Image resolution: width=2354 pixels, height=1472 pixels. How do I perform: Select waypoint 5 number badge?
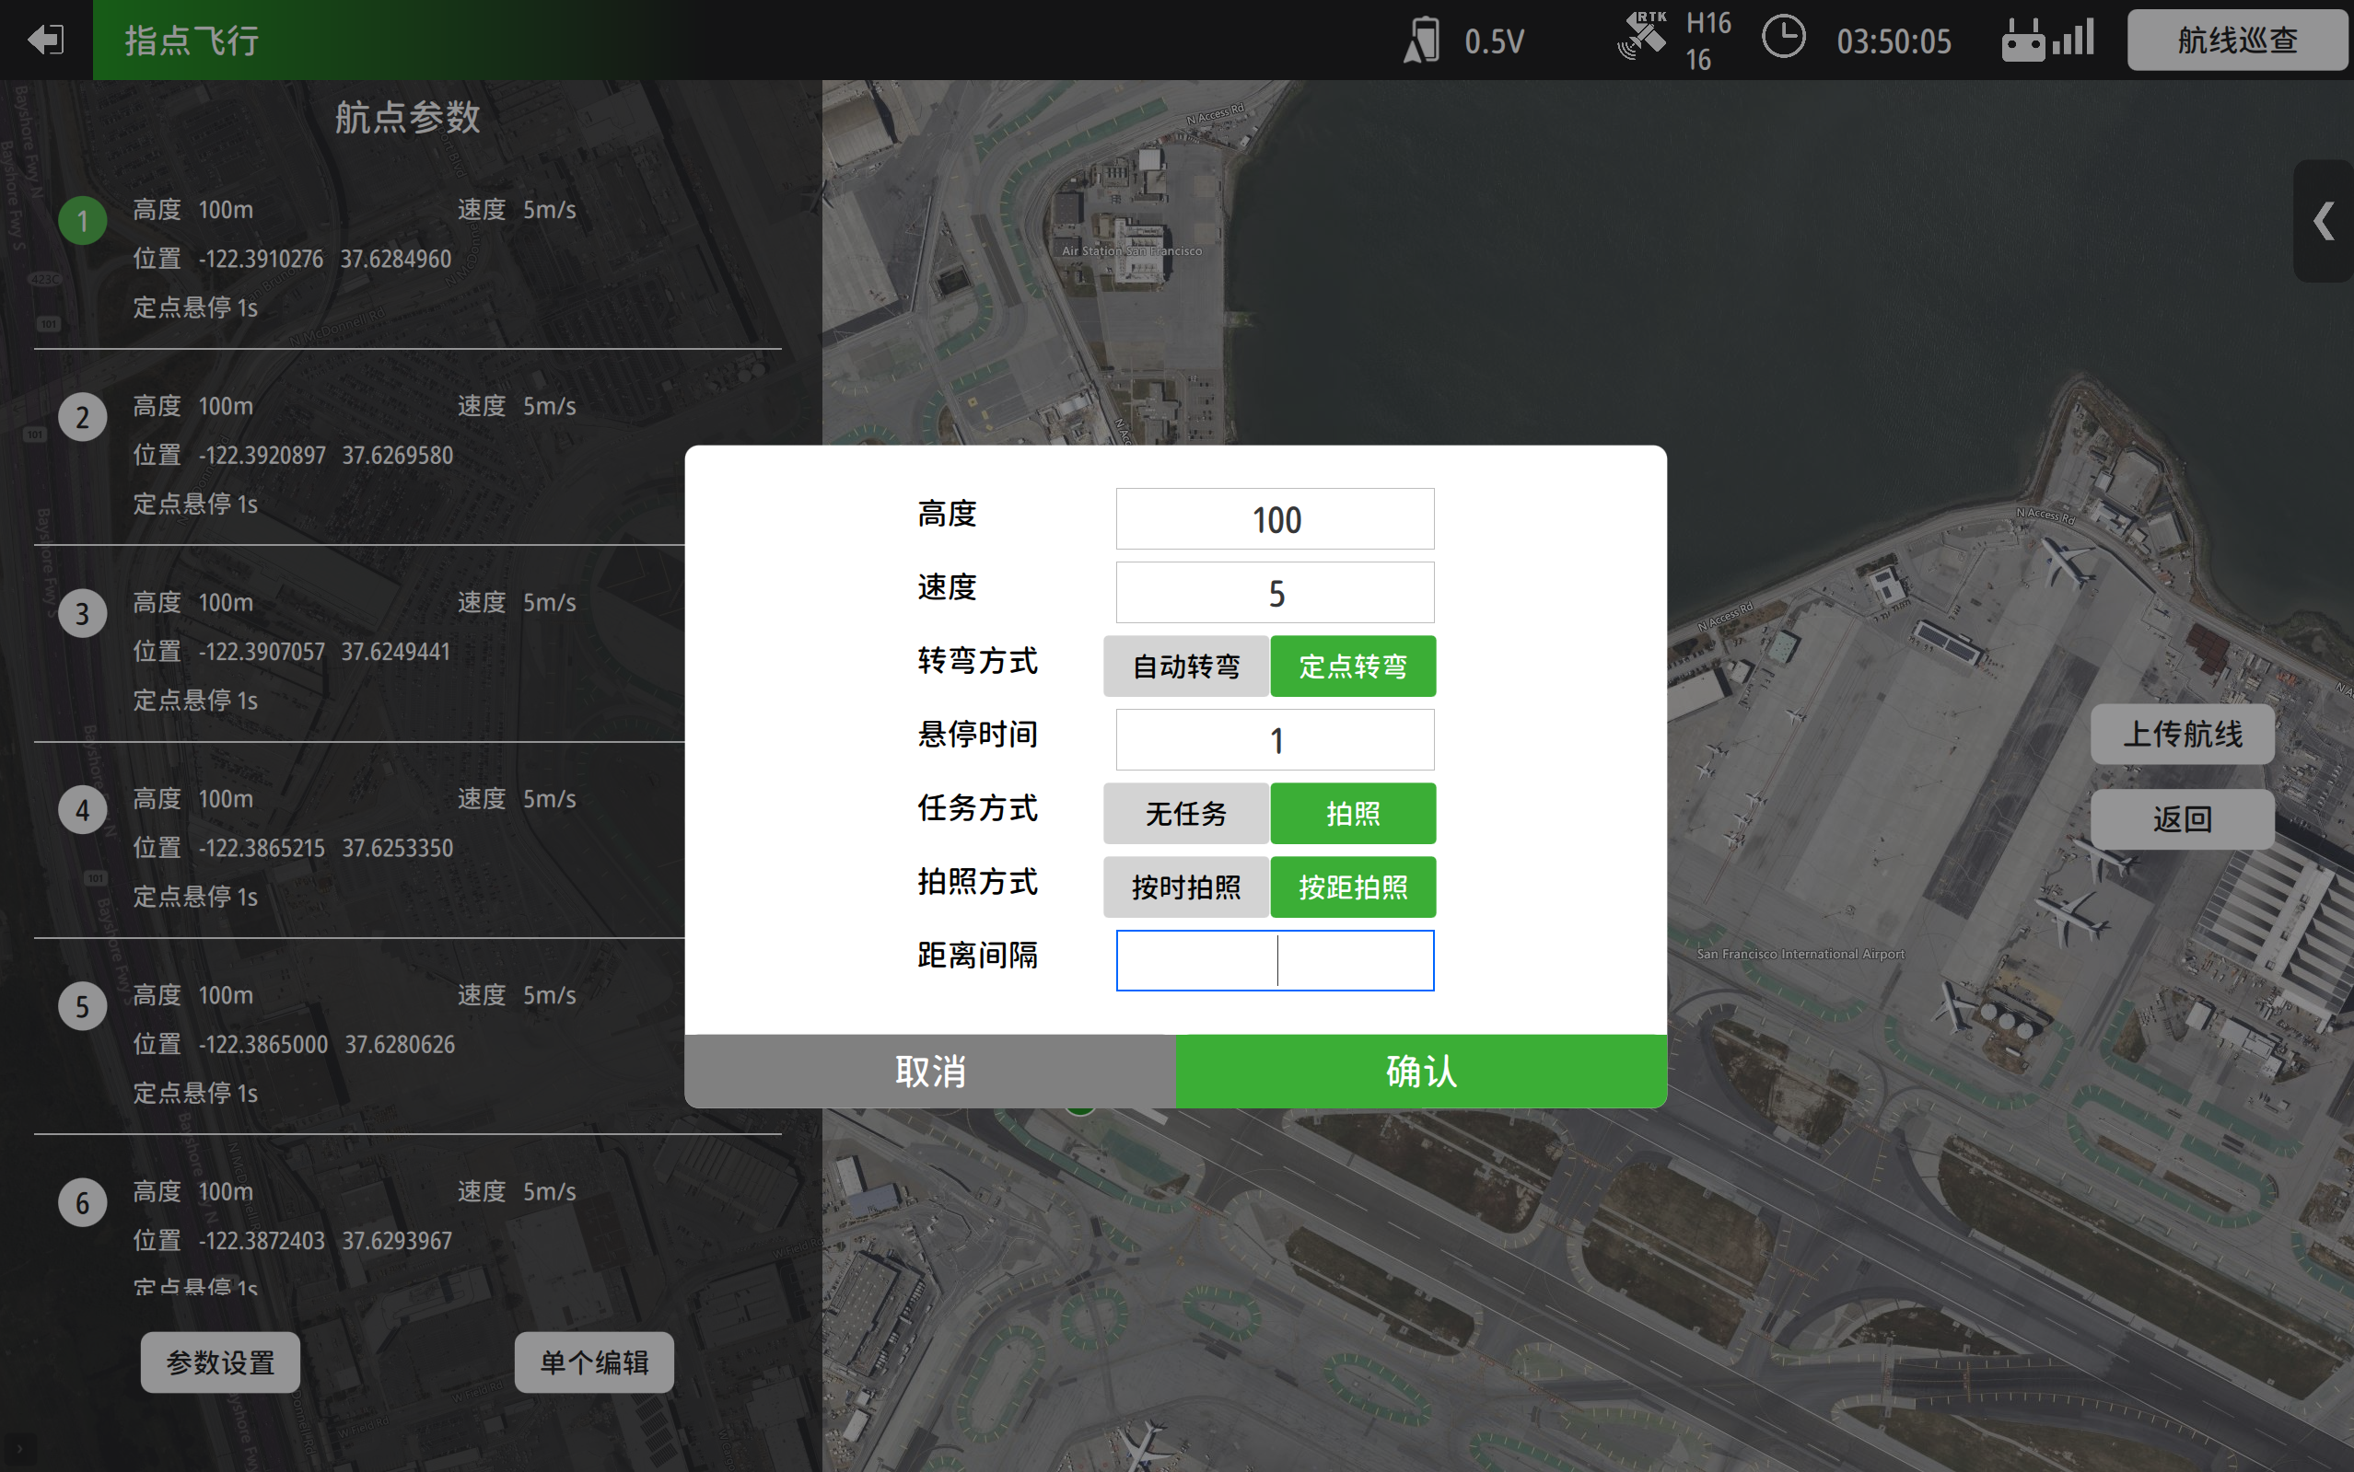click(x=83, y=1005)
